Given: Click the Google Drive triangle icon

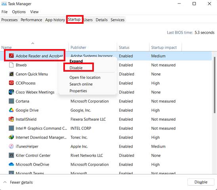Looking at the screenshot, I should (11, 110).
